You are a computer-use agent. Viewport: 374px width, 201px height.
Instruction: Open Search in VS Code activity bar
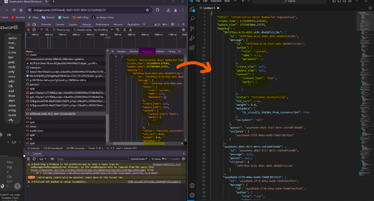(x=192, y=19)
